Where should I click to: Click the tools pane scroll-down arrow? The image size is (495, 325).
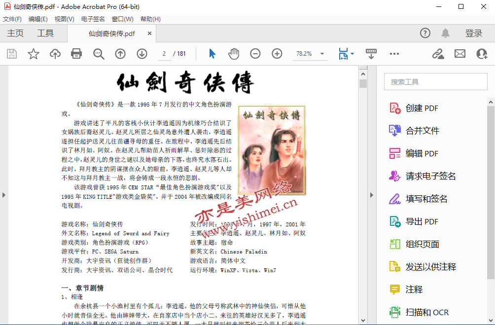point(491,320)
